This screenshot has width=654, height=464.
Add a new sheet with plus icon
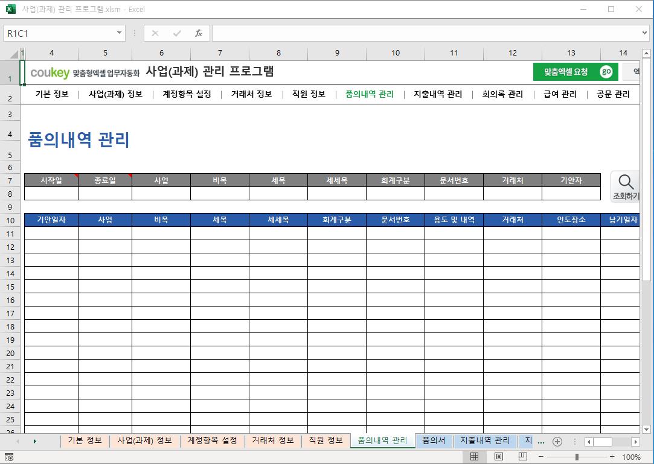557,442
